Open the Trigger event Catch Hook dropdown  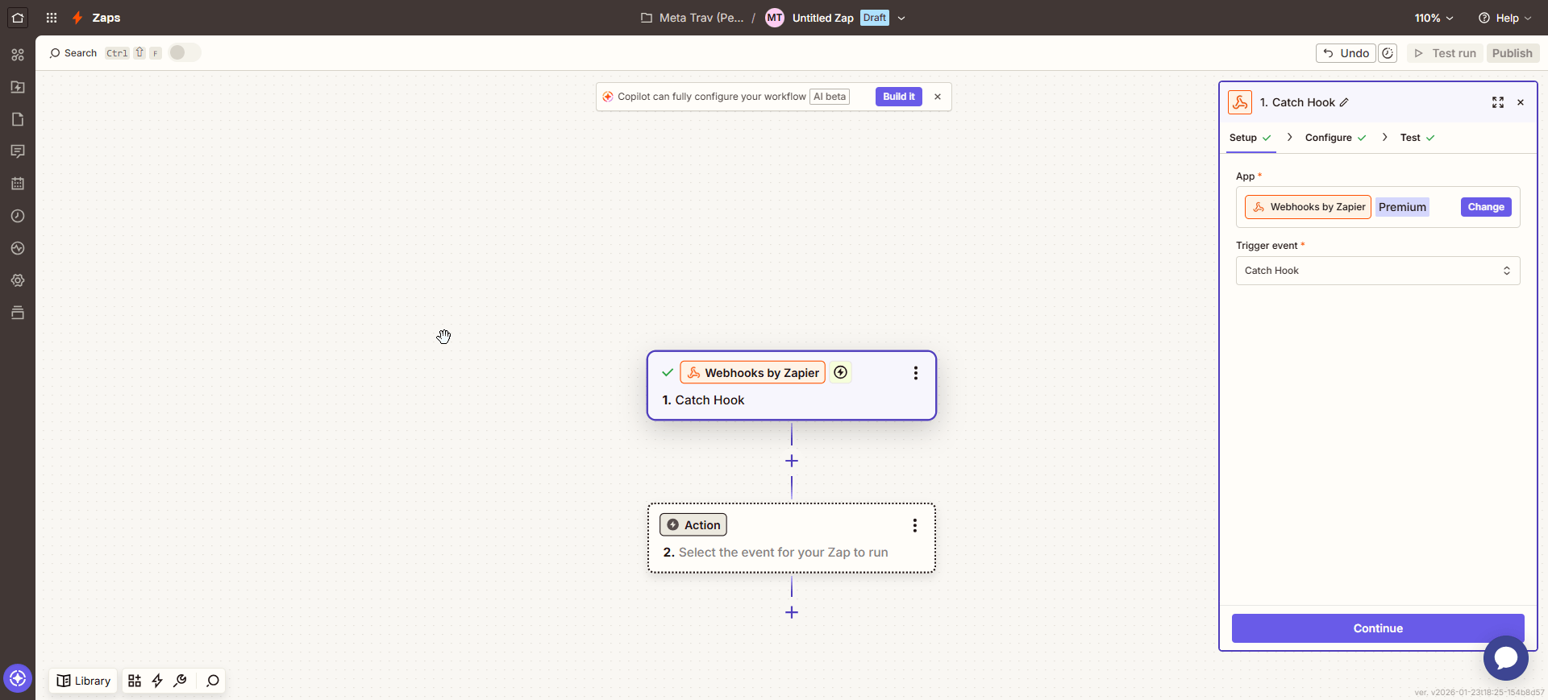point(1378,271)
